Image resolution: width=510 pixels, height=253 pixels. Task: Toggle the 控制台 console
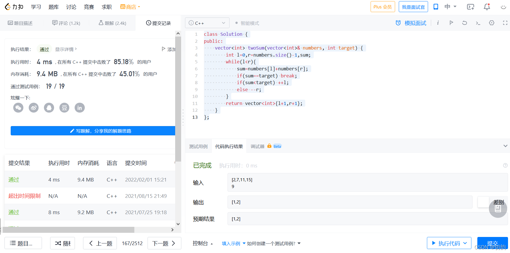(x=203, y=243)
